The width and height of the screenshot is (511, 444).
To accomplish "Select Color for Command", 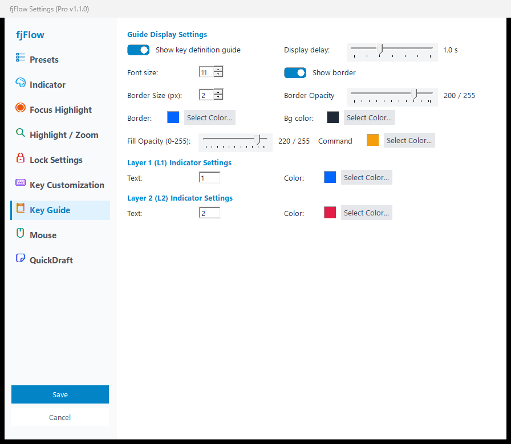I will coord(409,140).
